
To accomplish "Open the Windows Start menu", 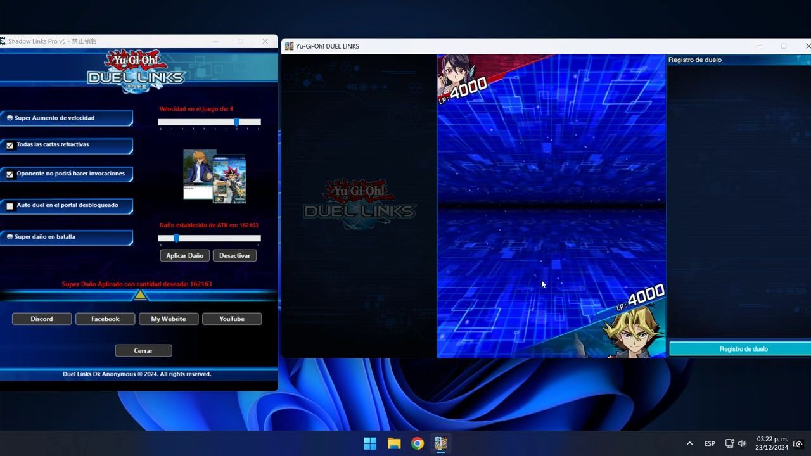I will click(x=370, y=443).
